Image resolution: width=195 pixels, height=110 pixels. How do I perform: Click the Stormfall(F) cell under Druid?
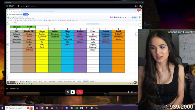(119, 37)
